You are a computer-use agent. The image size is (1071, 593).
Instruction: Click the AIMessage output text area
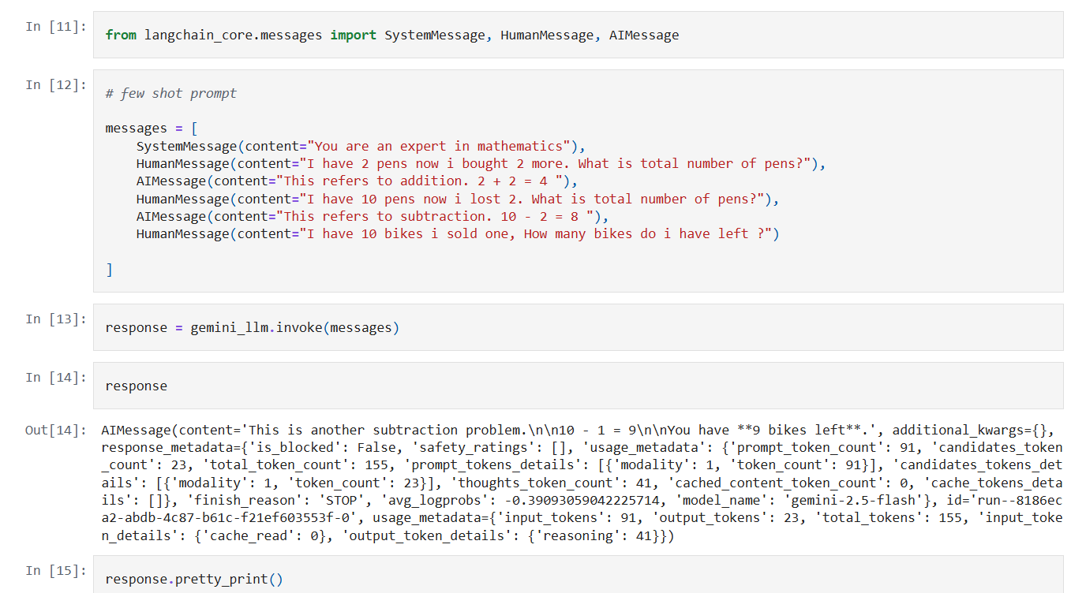[581, 483]
